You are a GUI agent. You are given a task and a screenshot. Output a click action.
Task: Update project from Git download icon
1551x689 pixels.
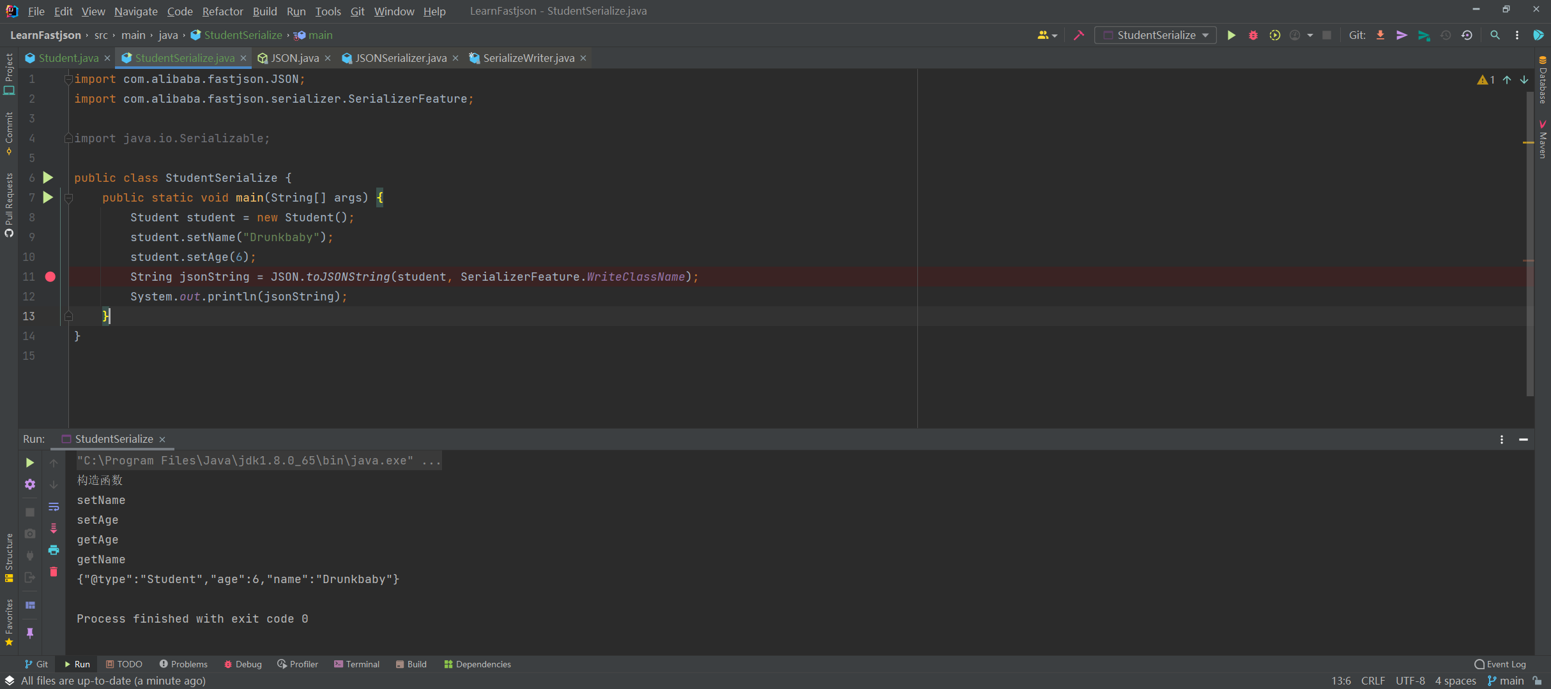[x=1380, y=35]
